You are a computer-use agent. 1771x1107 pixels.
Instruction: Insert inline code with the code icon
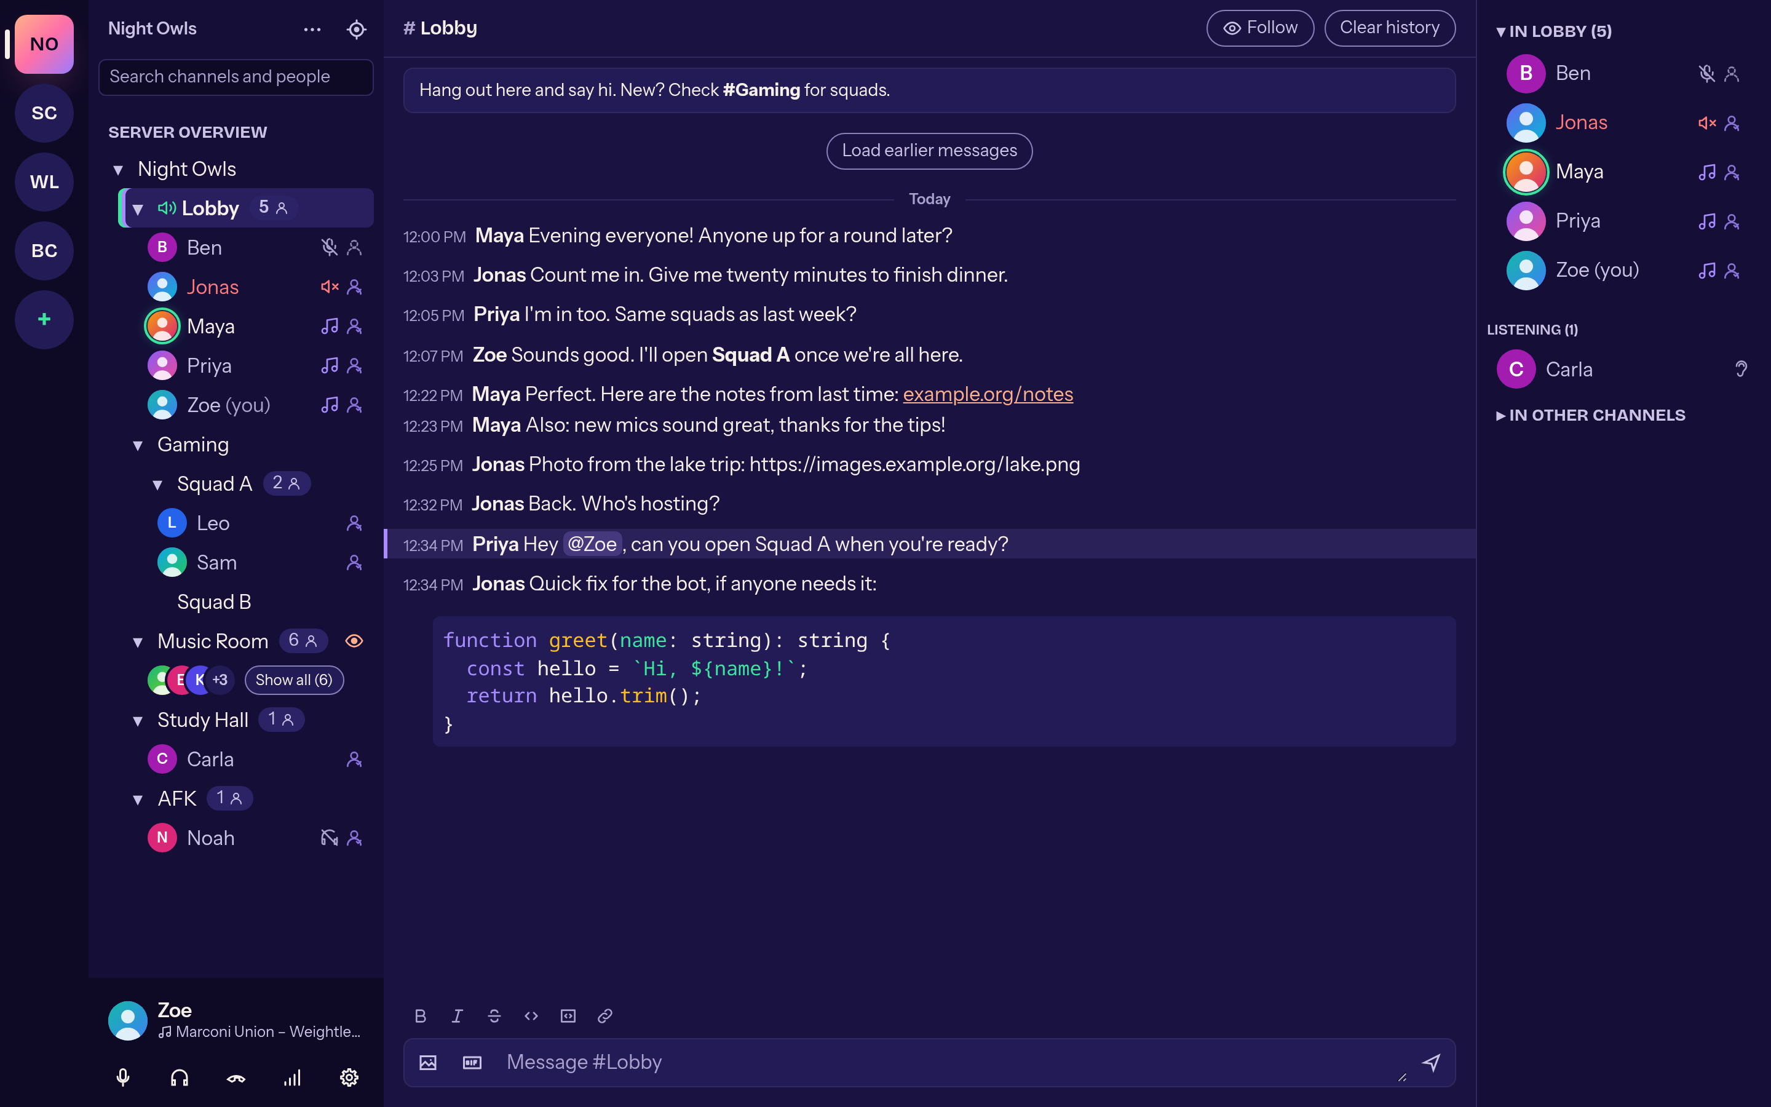[531, 1015]
